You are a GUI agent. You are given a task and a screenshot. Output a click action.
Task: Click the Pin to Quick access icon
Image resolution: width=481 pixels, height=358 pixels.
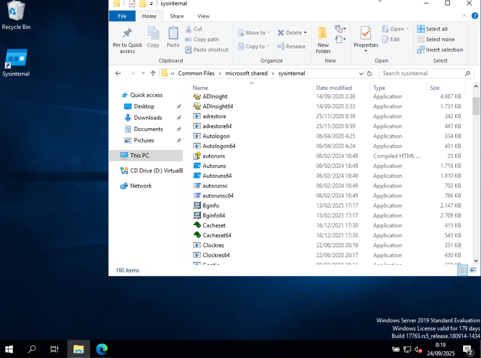[x=127, y=34]
